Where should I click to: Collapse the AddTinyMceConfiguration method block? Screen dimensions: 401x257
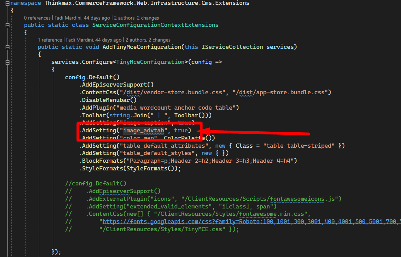tap(7, 47)
